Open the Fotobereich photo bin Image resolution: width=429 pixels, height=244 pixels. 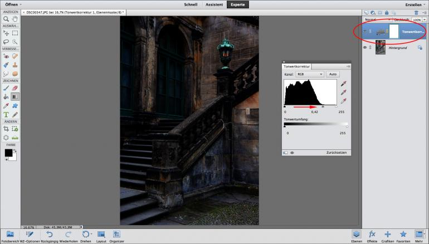[x=10, y=236]
